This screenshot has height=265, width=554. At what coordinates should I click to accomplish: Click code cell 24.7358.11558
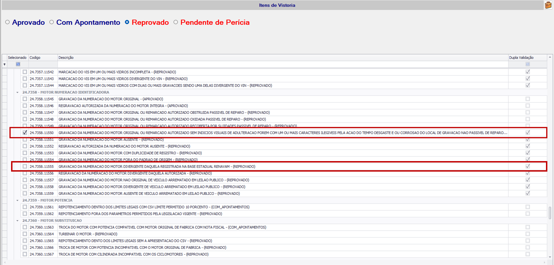click(x=42, y=187)
